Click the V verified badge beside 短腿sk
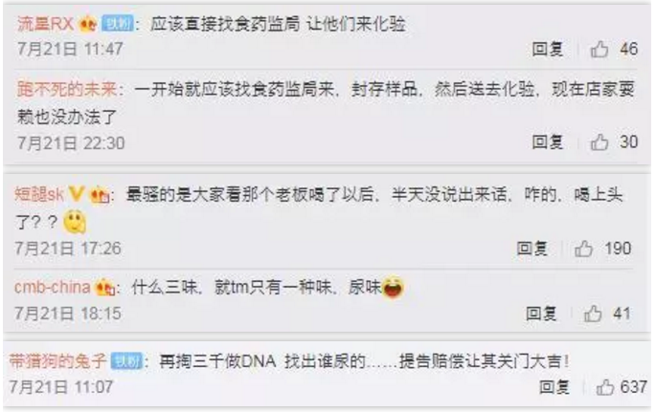 tap(77, 193)
